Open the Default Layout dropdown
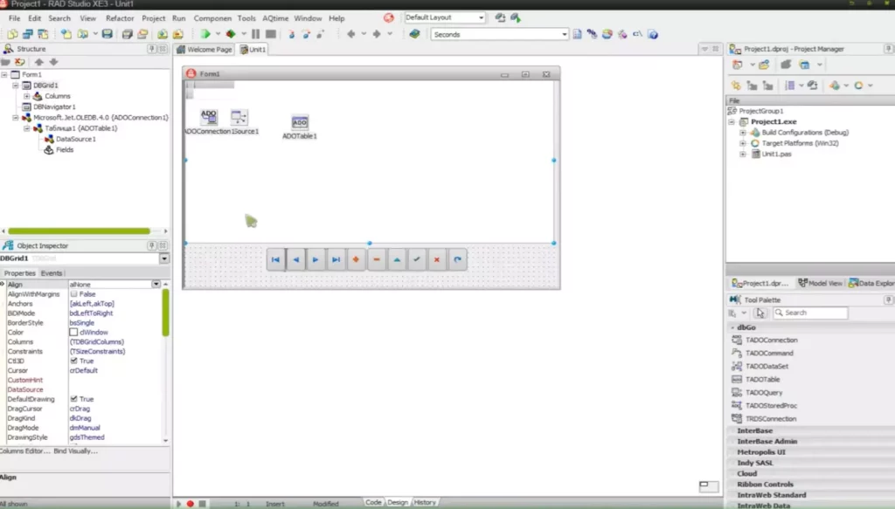The width and height of the screenshot is (895, 509). pos(482,17)
